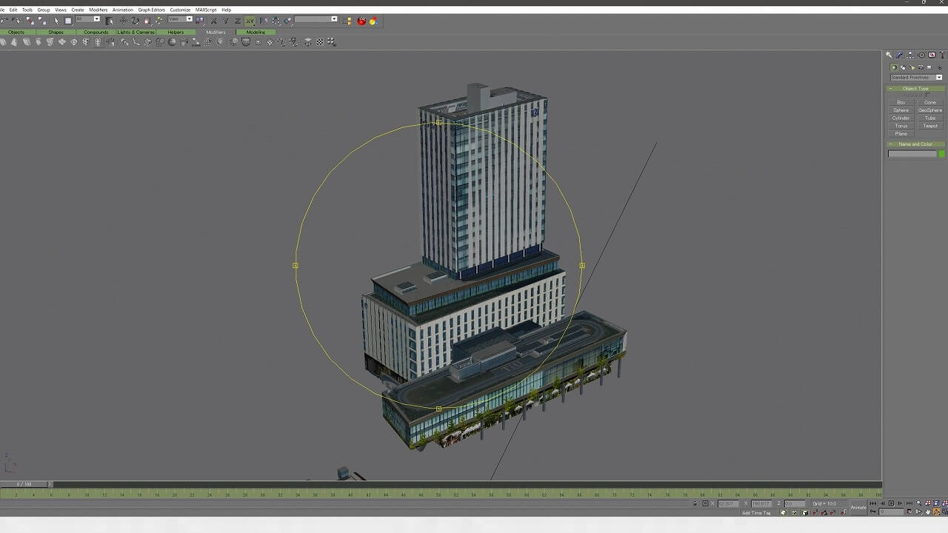Open the Hierarchy command panel

coord(910,55)
